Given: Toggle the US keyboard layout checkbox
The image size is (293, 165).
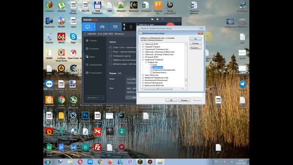Looking at the screenshot, I should (152, 65).
